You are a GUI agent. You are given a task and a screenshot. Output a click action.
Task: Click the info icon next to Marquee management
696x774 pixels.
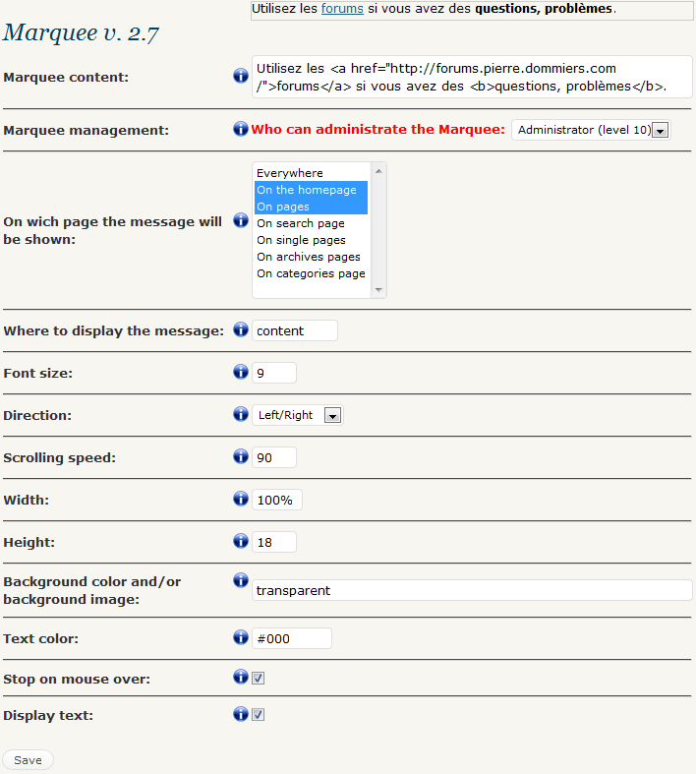tap(241, 129)
